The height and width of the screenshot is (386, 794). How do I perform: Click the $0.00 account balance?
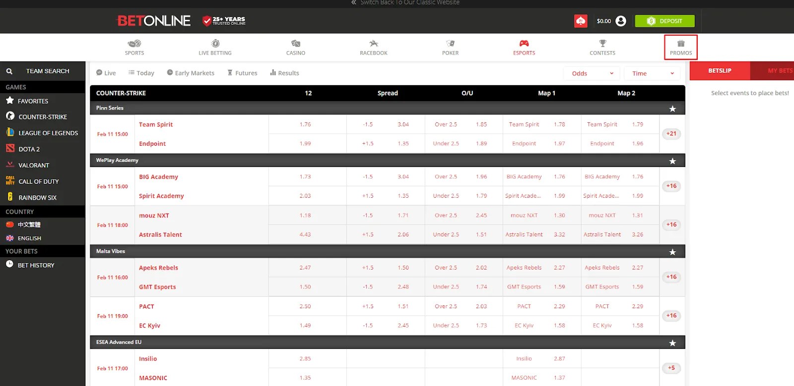pyautogui.click(x=604, y=21)
